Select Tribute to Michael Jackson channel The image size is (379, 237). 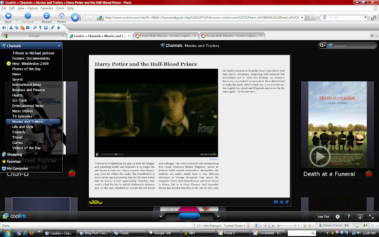click(33, 53)
